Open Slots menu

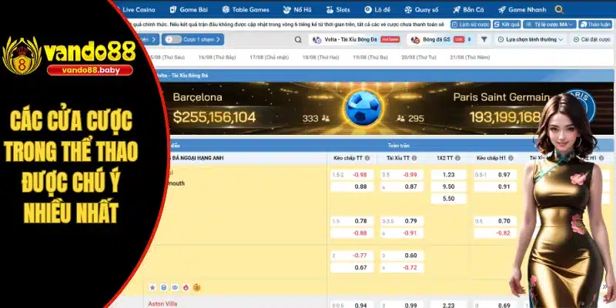tap(338, 10)
